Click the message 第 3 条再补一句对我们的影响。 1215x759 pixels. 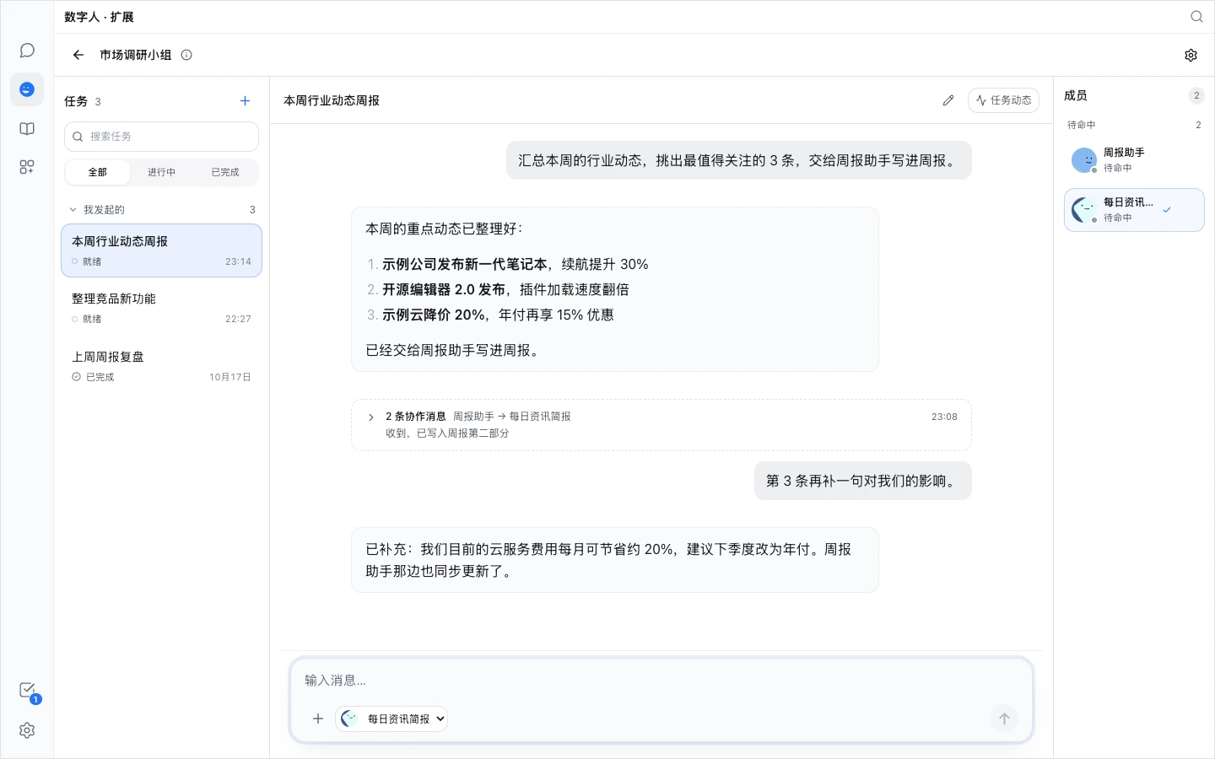(x=863, y=481)
